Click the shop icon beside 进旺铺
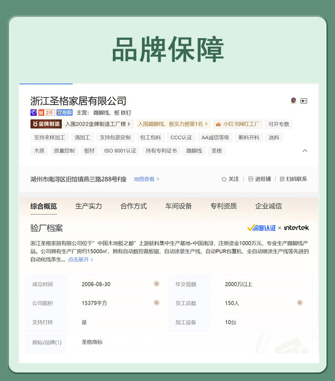335x381 pixels. 251,179
